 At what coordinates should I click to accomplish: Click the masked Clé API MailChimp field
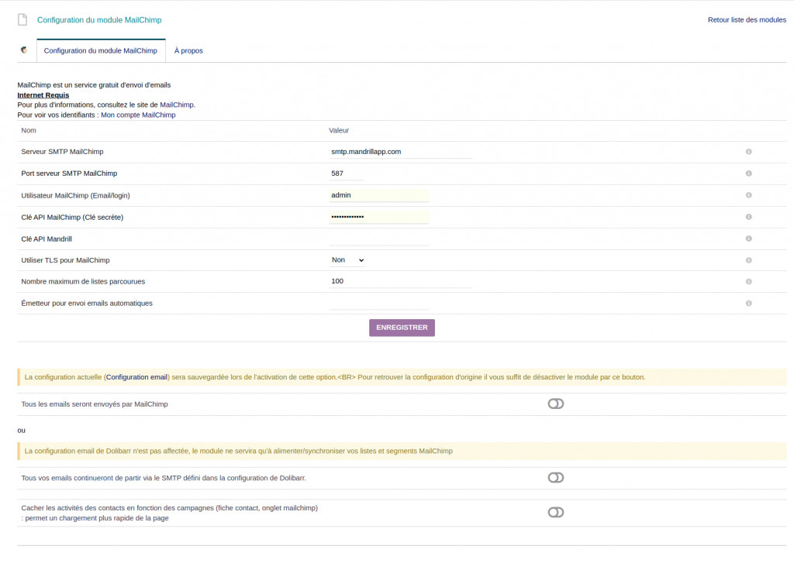[x=378, y=217]
